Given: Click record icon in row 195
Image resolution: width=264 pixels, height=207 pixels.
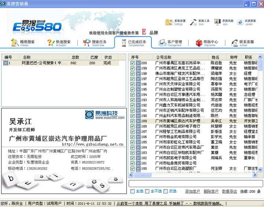Looking at the screenshot, I should point(138,89).
